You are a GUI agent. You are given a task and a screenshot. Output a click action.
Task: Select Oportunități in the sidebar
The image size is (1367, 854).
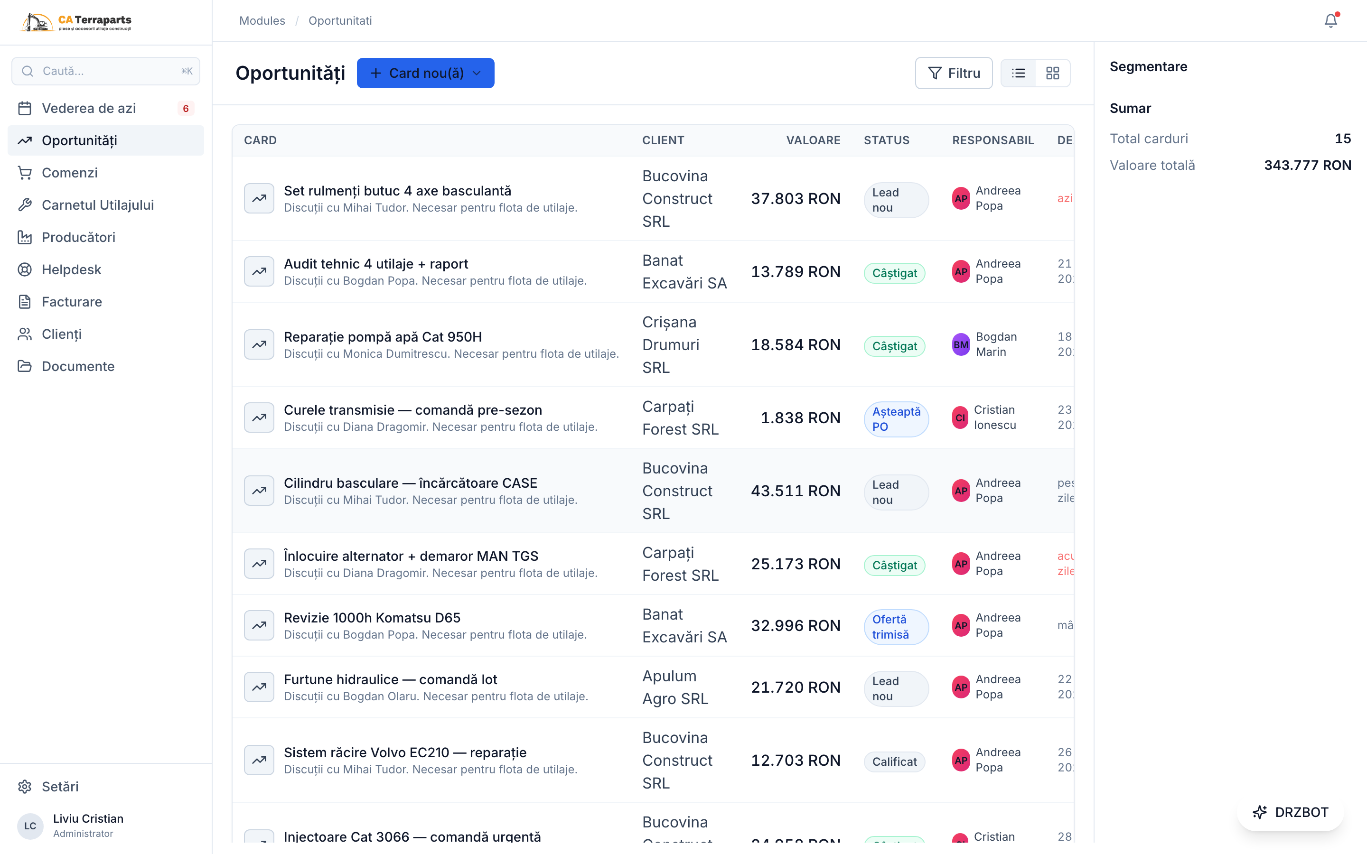point(106,140)
